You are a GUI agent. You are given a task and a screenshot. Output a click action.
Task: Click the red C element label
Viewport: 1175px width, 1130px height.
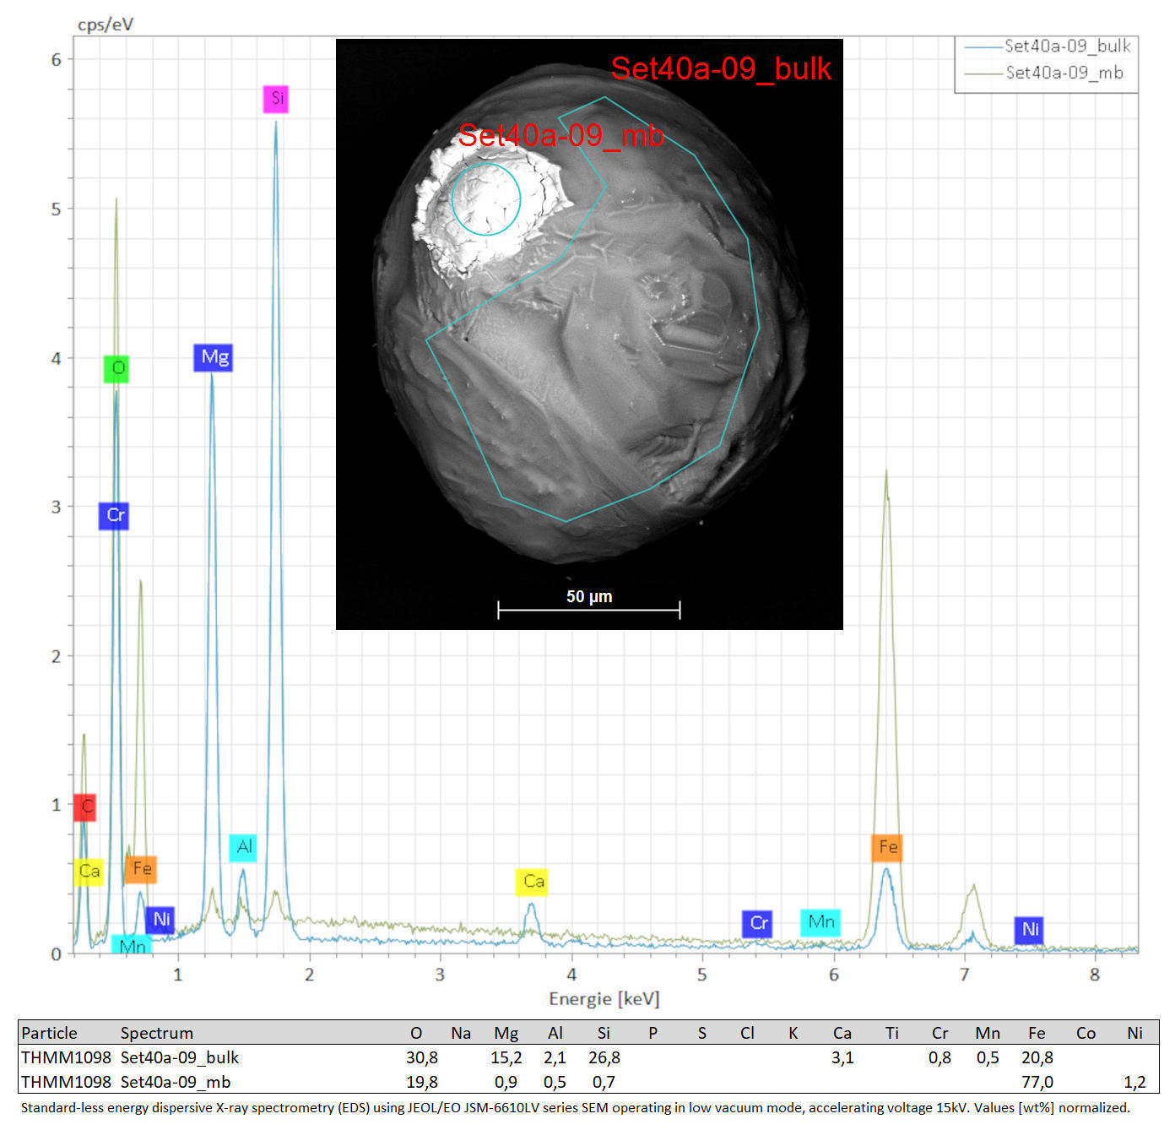point(84,807)
